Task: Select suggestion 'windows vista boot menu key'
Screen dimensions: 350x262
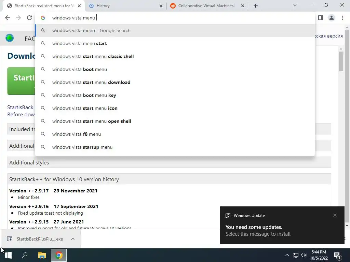Action: (175, 95)
